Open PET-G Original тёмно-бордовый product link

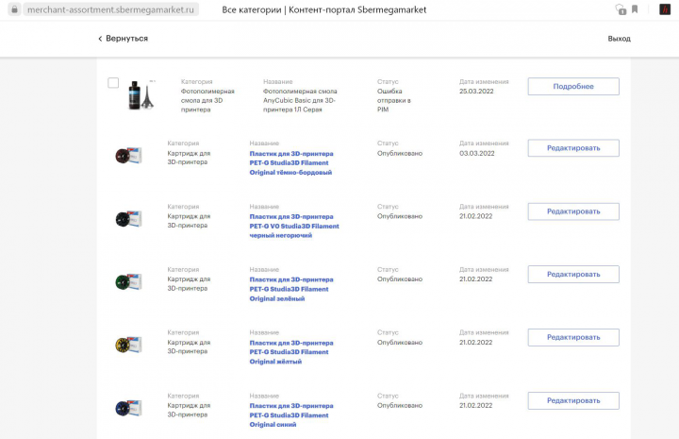click(x=291, y=163)
